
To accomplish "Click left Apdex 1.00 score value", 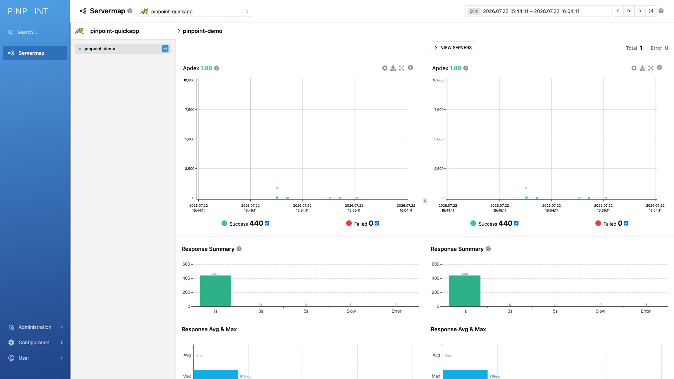I will click(x=206, y=68).
